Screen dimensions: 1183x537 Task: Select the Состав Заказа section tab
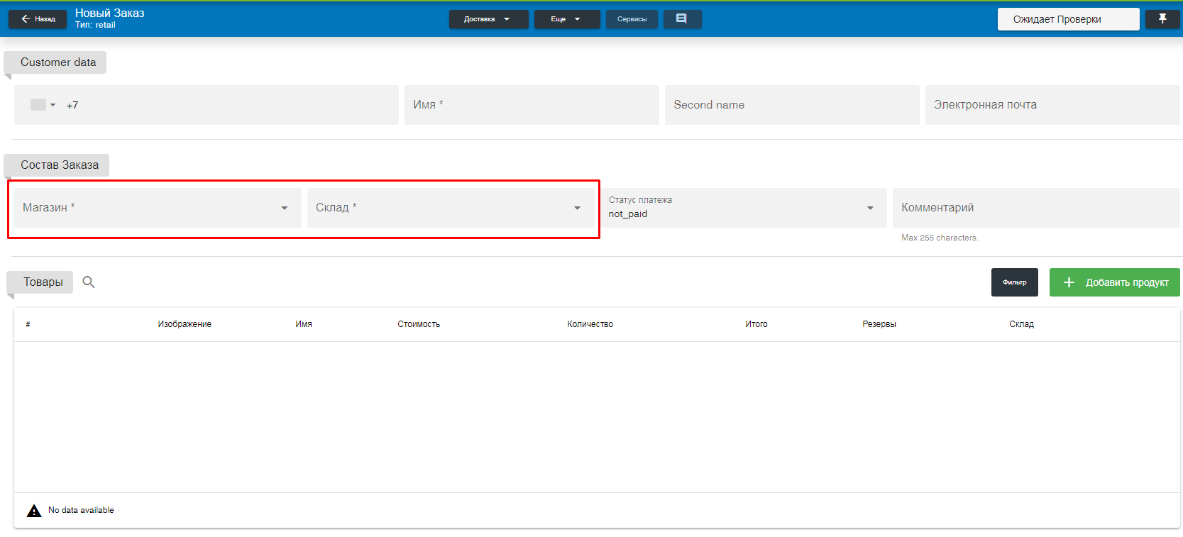pyautogui.click(x=58, y=165)
